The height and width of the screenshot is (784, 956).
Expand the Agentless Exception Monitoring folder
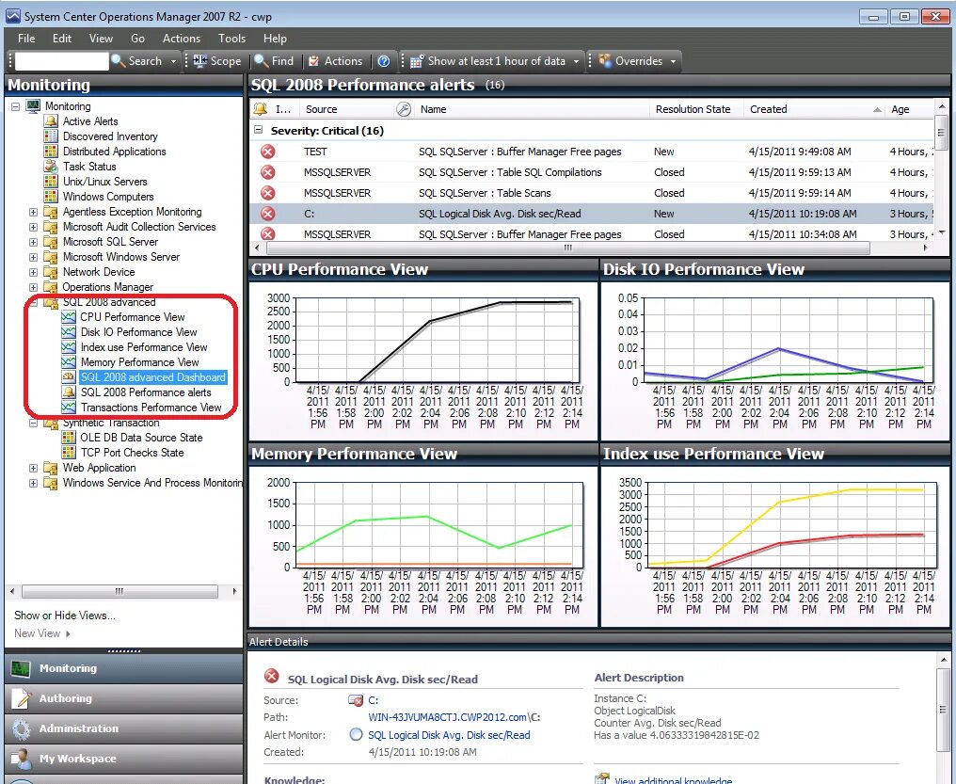tap(33, 212)
